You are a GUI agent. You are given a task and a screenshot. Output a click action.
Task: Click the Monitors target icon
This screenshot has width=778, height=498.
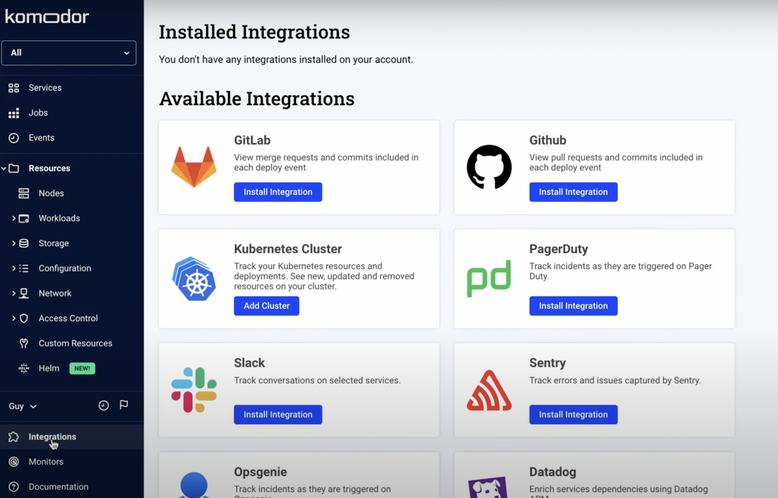pyautogui.click(x=14, y=462)
